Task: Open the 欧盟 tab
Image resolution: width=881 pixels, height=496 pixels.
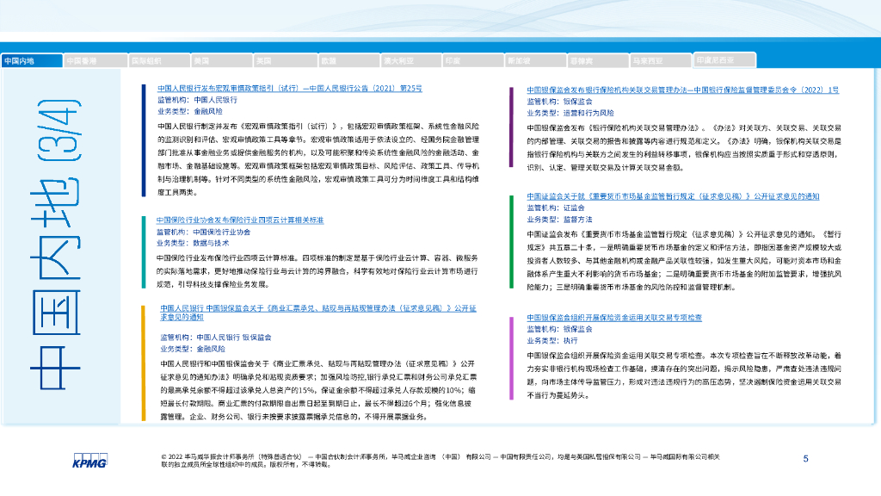Action: [348, 61]
